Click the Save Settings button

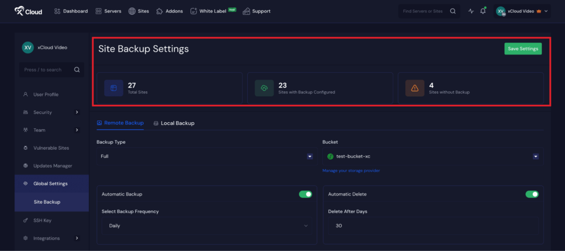tap(523, 48)
